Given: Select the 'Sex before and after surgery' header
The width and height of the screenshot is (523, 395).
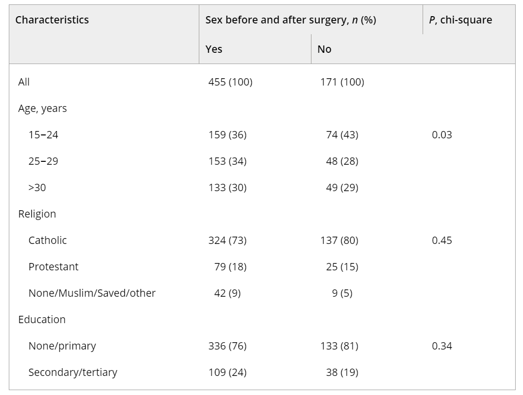Looking at the screenshot, I should click(x=290, y=20).
